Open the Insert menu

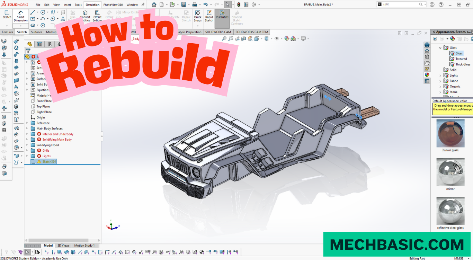pyautogui.click(x=67, y=5)
